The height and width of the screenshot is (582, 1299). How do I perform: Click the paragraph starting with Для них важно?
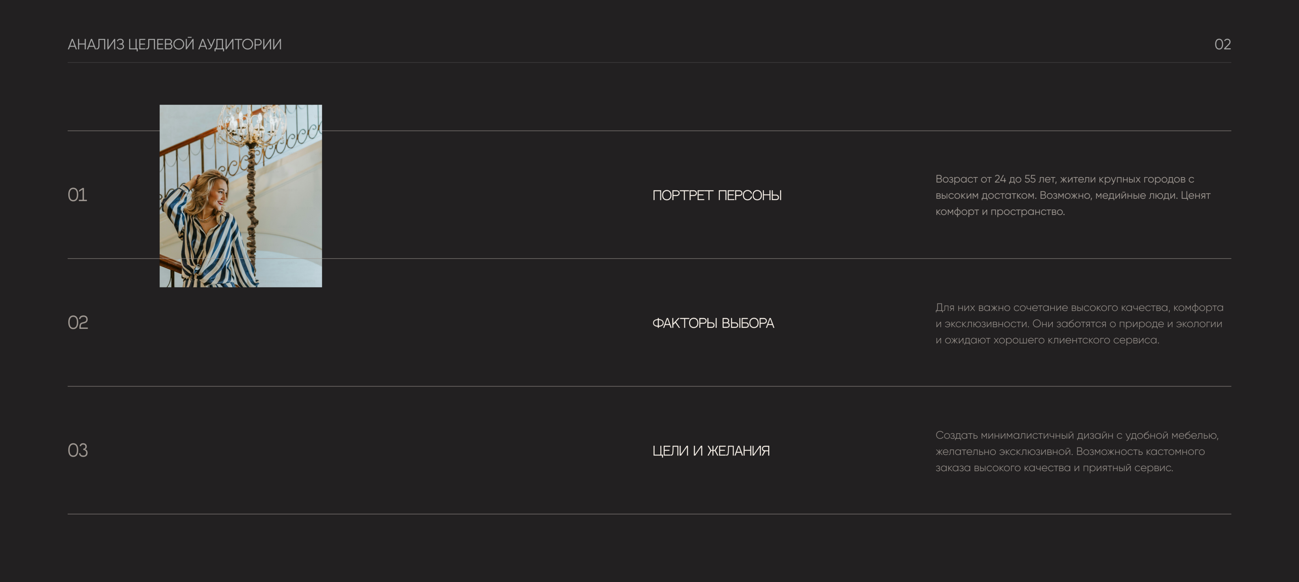pyautogui.click(x=1079, y=324)
